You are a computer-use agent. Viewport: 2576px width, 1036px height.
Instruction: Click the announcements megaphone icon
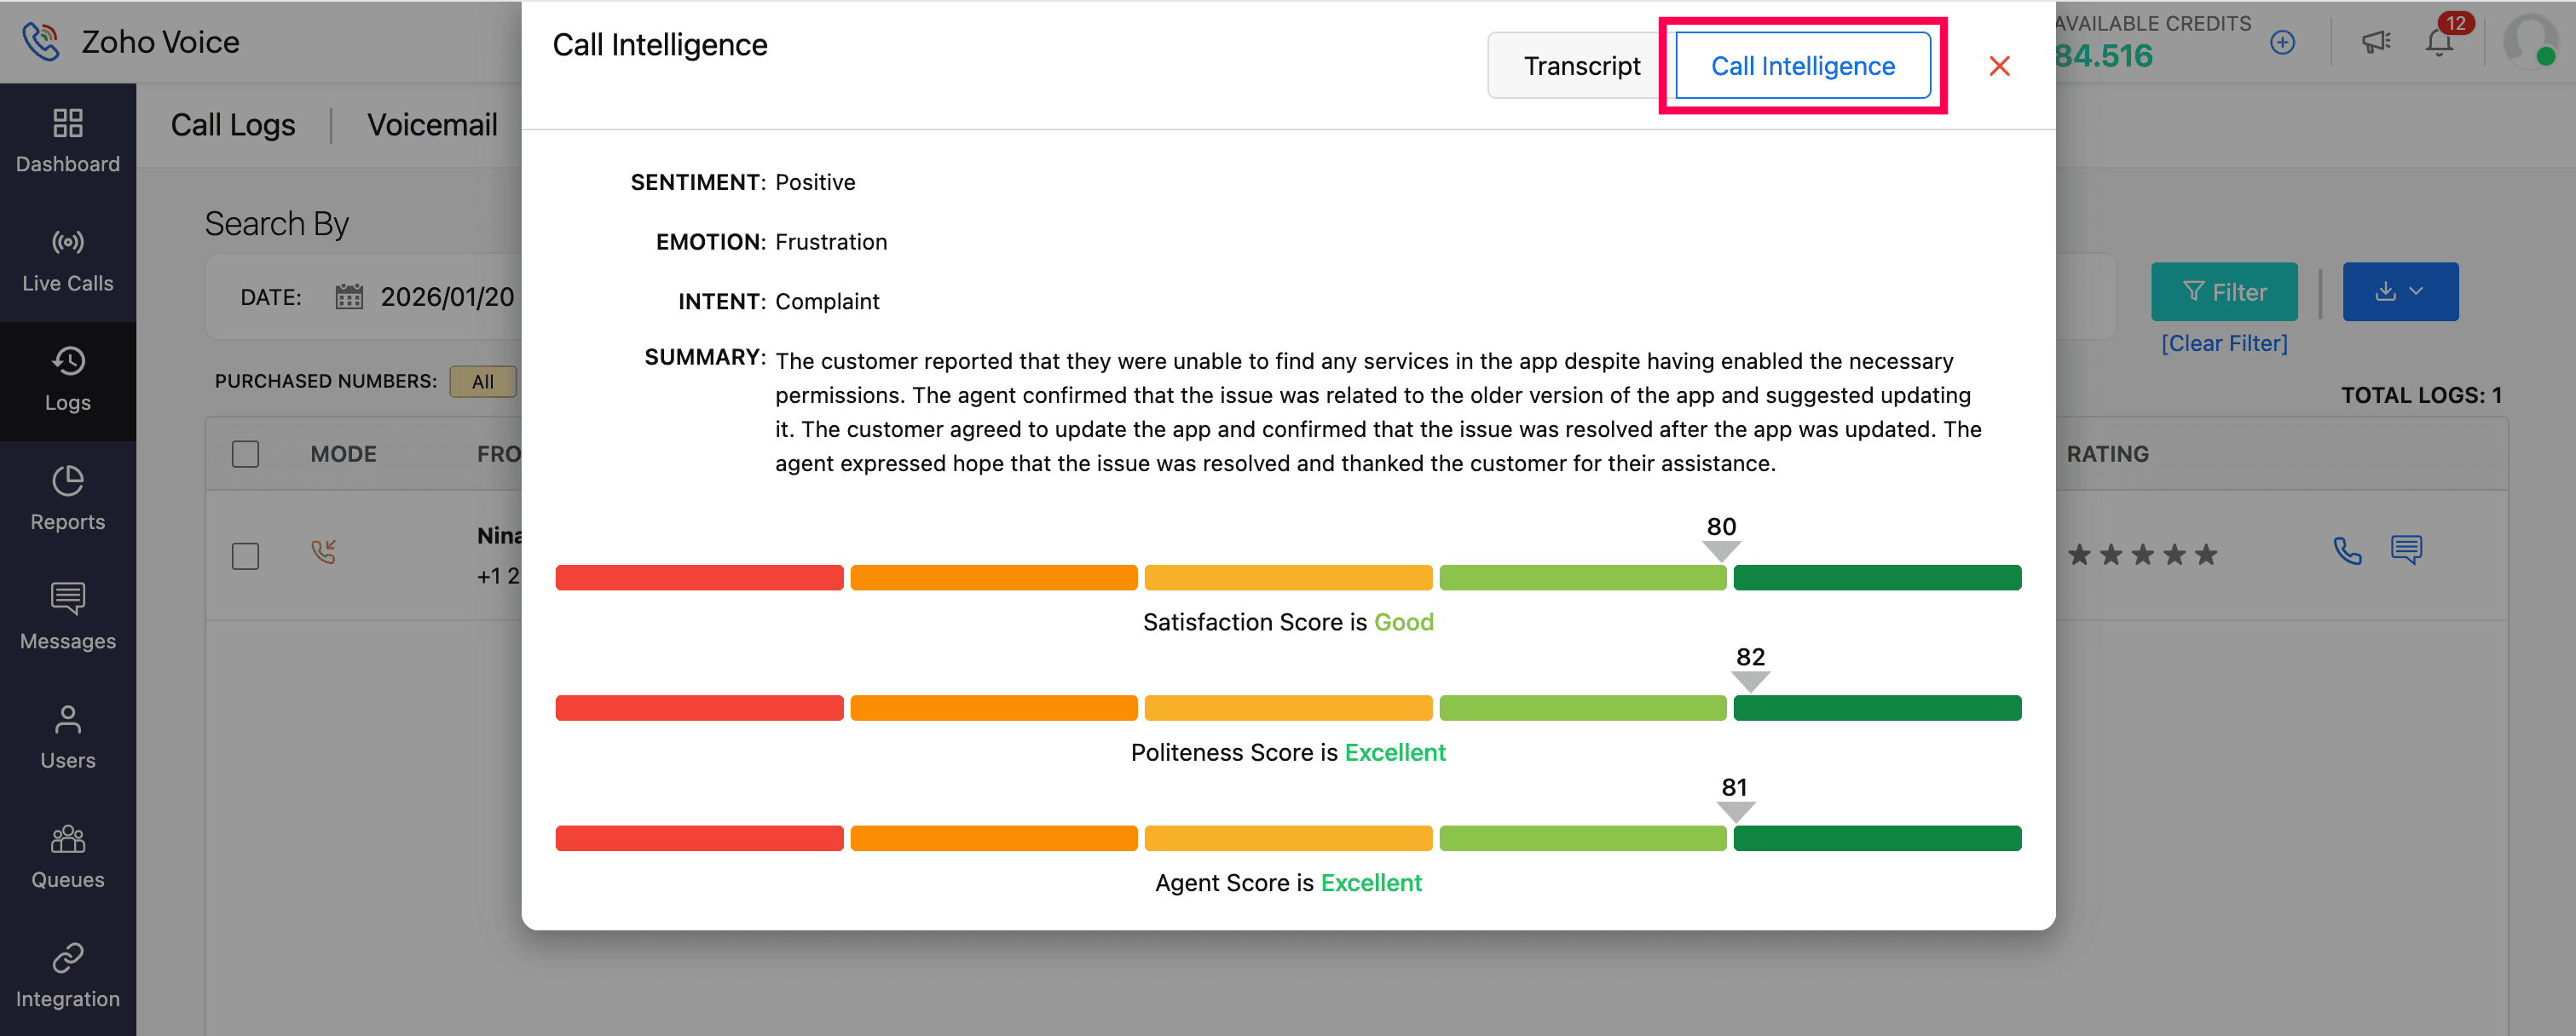2375,43
